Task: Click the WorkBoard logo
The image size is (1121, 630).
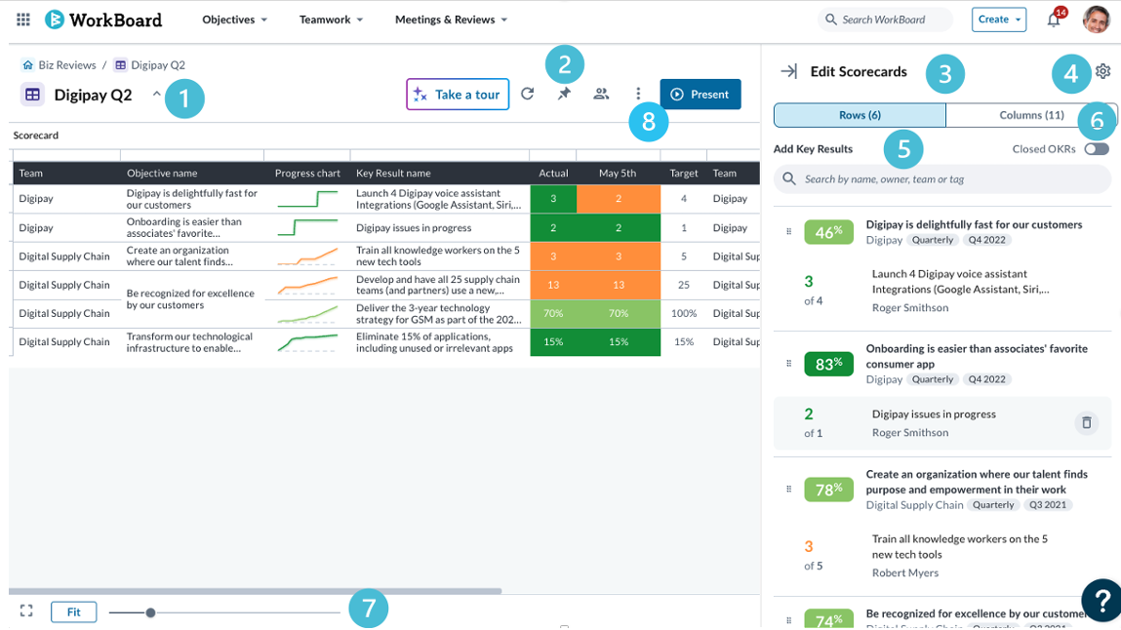Action: pos(103,20)
